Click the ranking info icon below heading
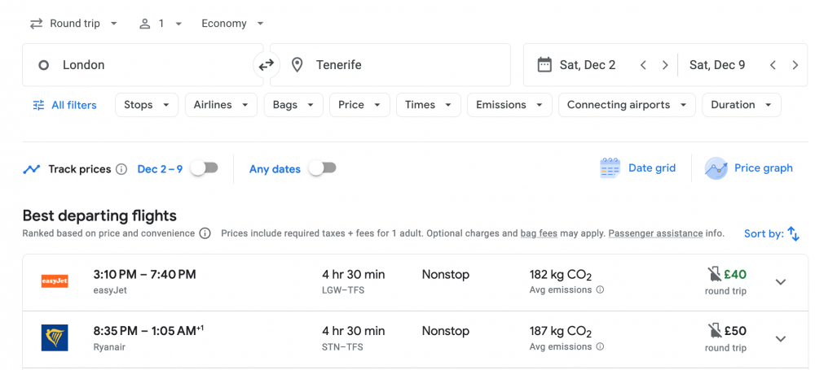815x370 pixels. tap(205, 233)
